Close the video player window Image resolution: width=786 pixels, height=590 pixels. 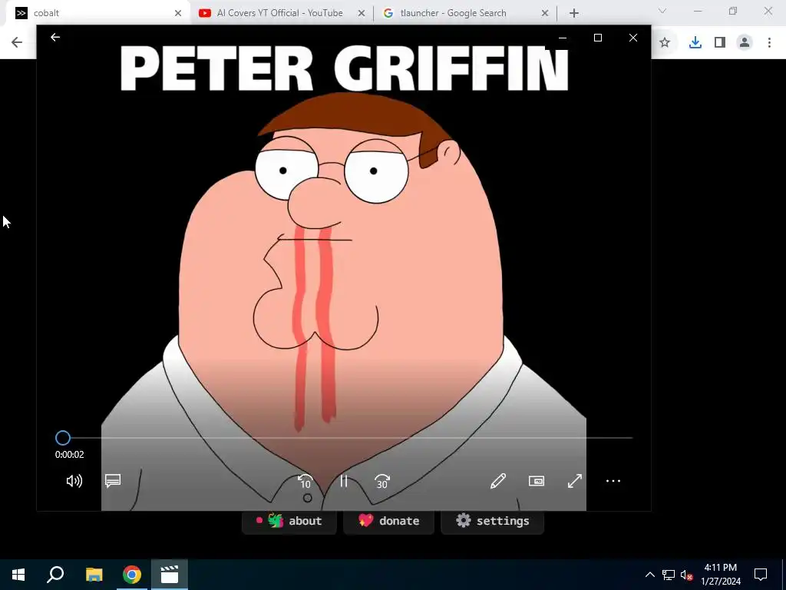click(633, 38)
